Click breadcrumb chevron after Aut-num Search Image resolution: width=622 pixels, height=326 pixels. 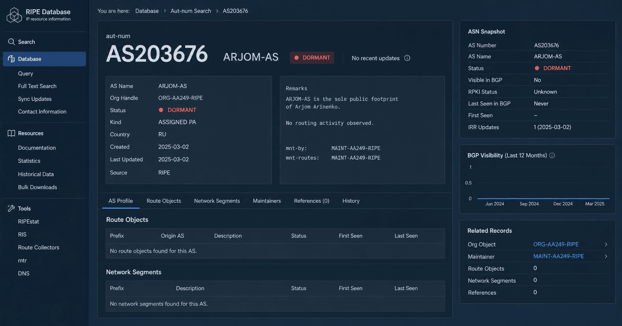[x=217, y=11]
